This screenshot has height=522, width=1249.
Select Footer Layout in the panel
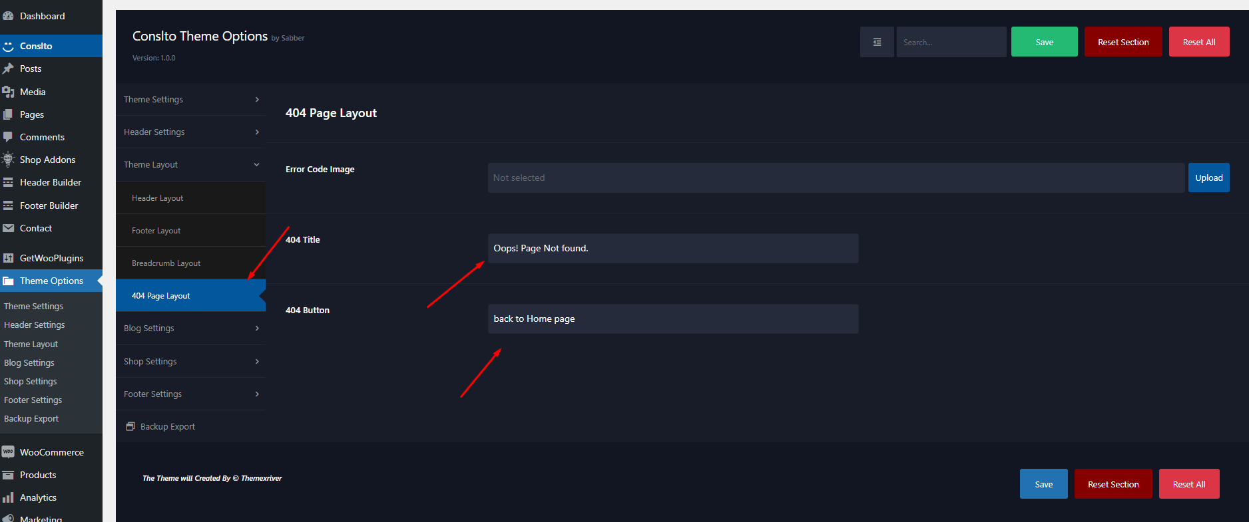(156, 231)
